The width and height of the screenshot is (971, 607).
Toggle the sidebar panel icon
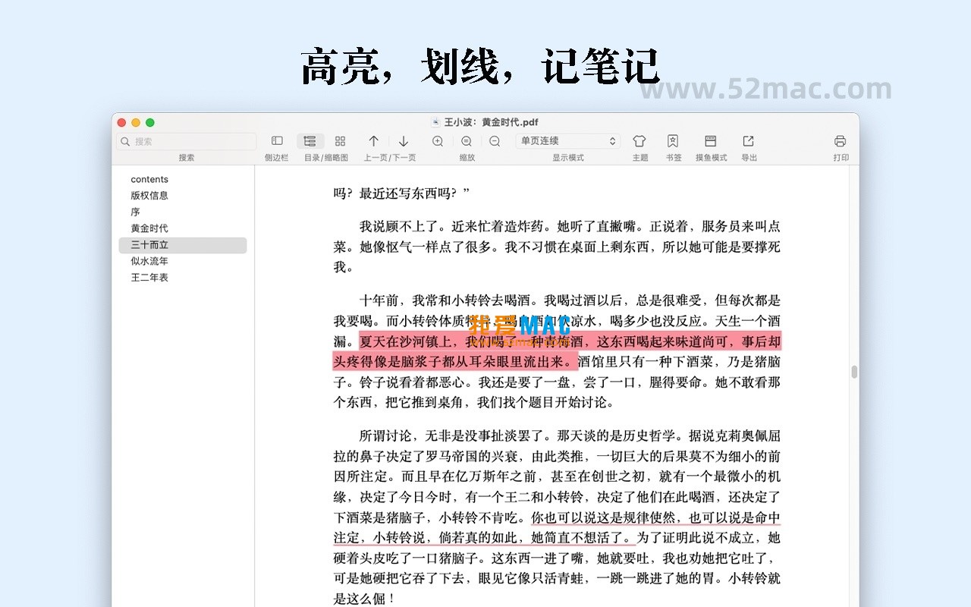pyautogui.click(x=277, y=141)
